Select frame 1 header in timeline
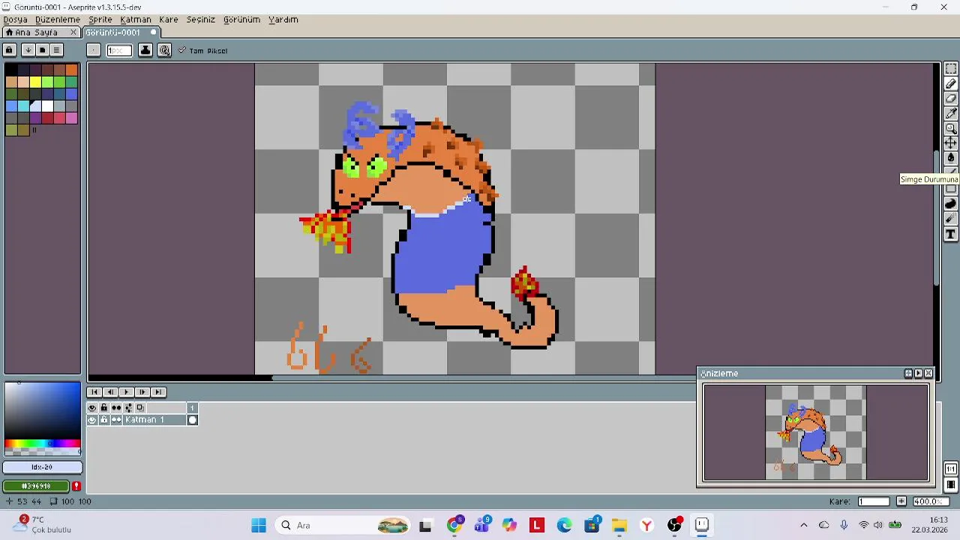The width and height of the screenshot is (960, 540). pyautogui.click(x=192, y=408)
